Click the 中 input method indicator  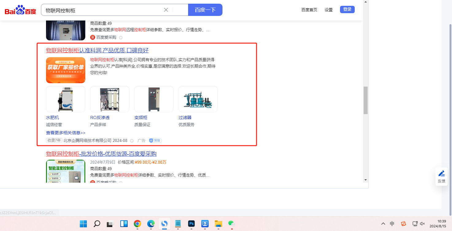(392, 224)
